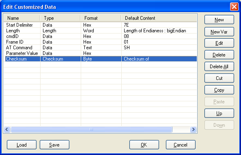
Task: Select the Frame ID row
Action: click(x=100, y=42)
